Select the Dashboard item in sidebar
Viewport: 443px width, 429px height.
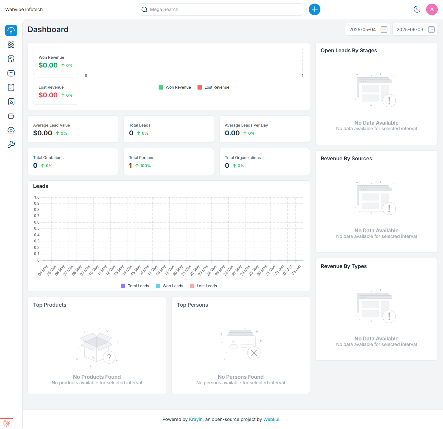(11, 31)
